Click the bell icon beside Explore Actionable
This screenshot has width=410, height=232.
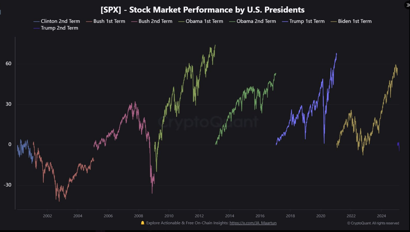143,223
